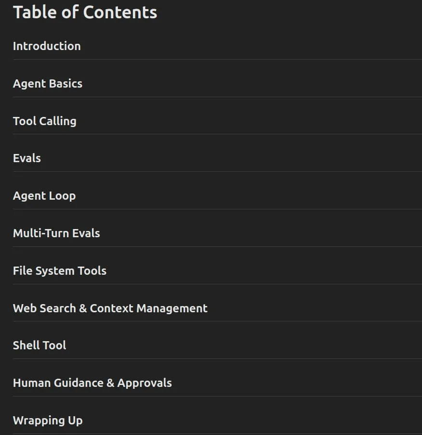Go to the Shell Tool section
Screen dimensions: 422x435
coord(40,345)
